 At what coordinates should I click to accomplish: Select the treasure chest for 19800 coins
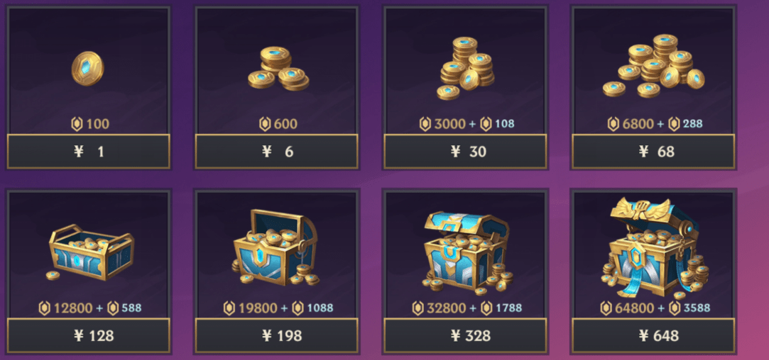275,248
